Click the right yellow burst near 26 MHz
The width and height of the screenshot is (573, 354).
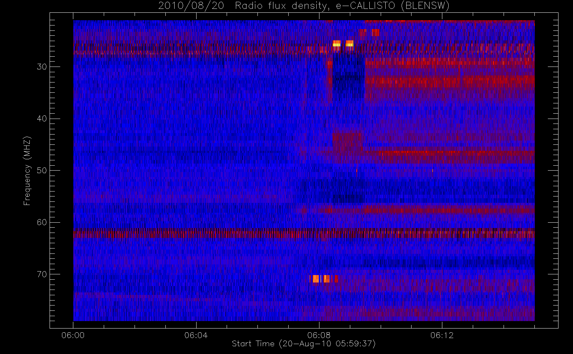coord(350,44)
